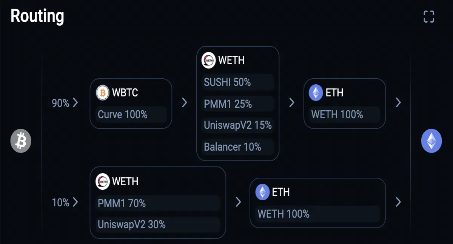Screen dimensions: 453x244
Task: Select the PMM1 70% pool entry
Action: pyautogui.click(x=158, y=203)
